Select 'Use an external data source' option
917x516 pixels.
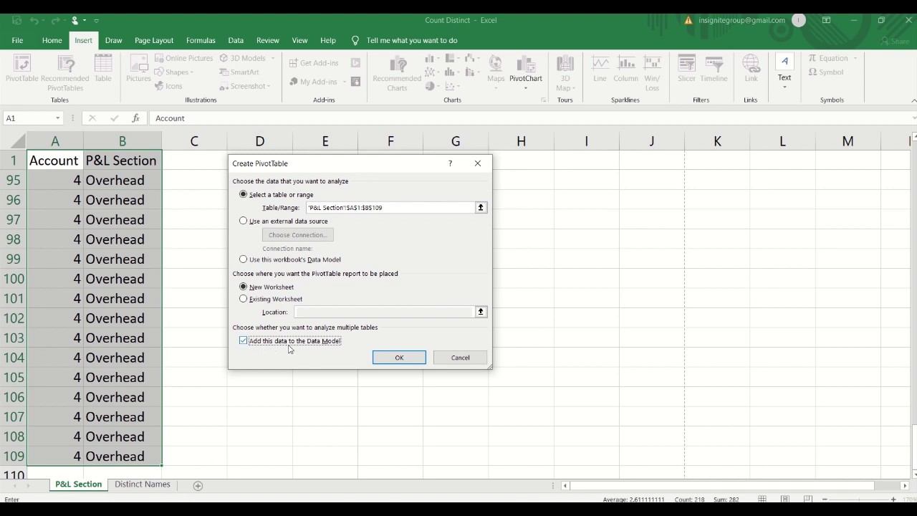[244, 221]
